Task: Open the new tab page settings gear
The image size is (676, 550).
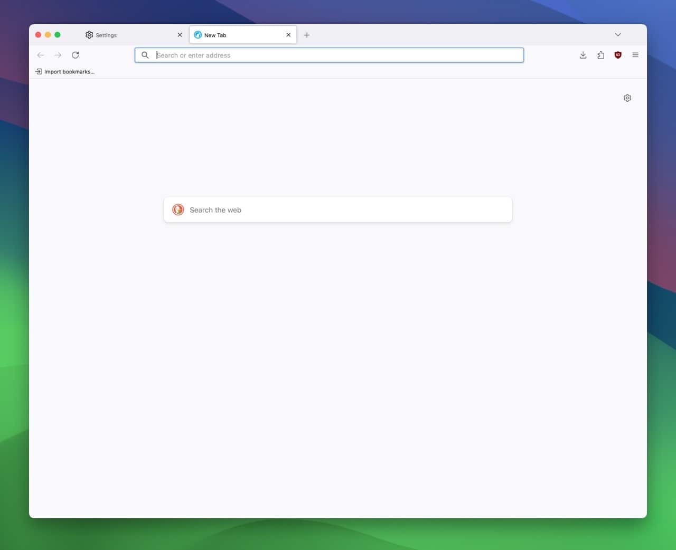Action: point(627,98)
